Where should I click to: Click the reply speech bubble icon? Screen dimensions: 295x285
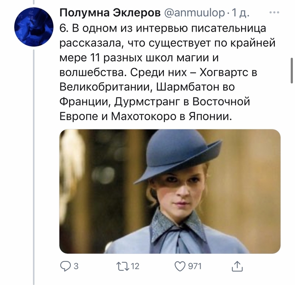(66, 266)
